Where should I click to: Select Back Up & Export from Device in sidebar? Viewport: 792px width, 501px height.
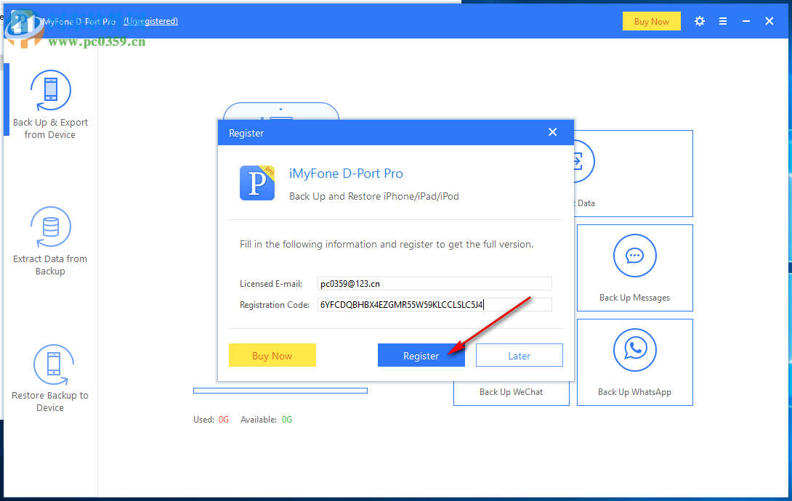(49, 102)
